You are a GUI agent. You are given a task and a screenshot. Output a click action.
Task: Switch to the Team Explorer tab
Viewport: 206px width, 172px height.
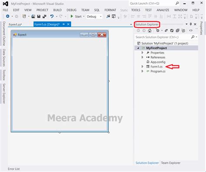pos(171,163)
